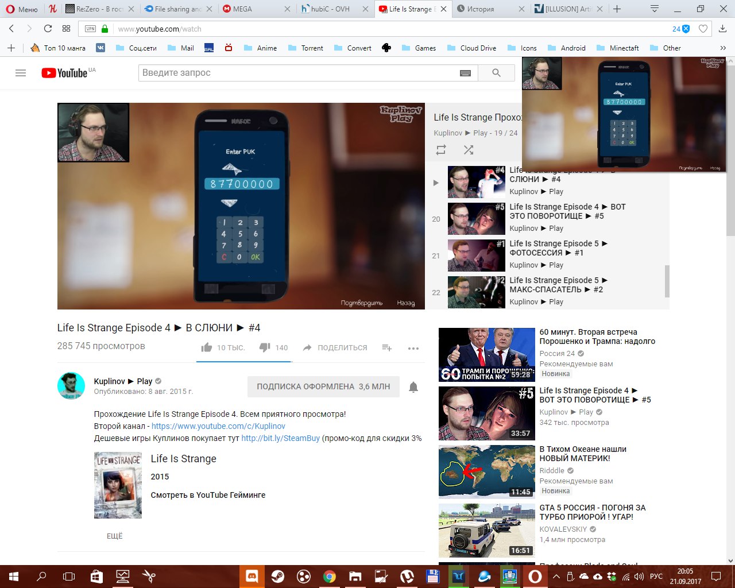Viewport: 735px width, 588px height.
Task: Open the Windows Action Center icon
Action: [716, 577]
